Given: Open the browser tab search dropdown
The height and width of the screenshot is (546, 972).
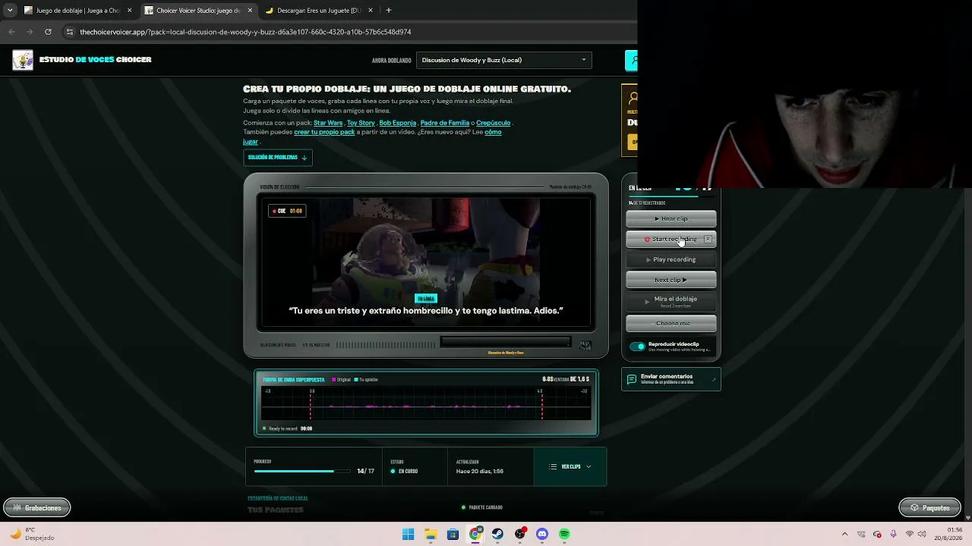Looking at the screenshot, I should point(10,11).
